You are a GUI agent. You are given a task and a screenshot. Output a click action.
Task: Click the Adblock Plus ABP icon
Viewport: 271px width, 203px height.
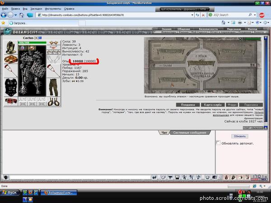click(x=262, y=15)
